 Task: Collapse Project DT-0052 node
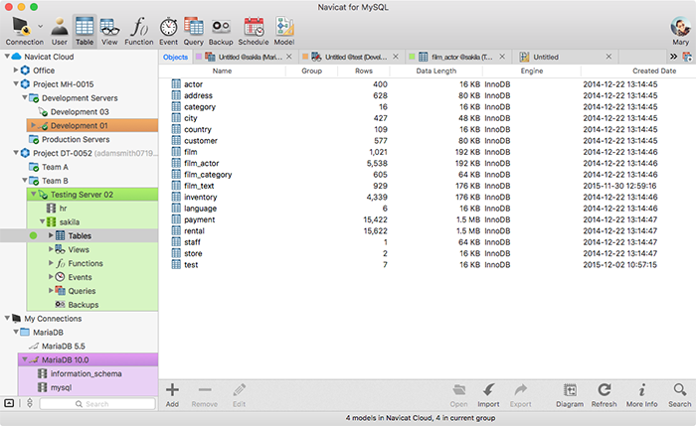16,153
